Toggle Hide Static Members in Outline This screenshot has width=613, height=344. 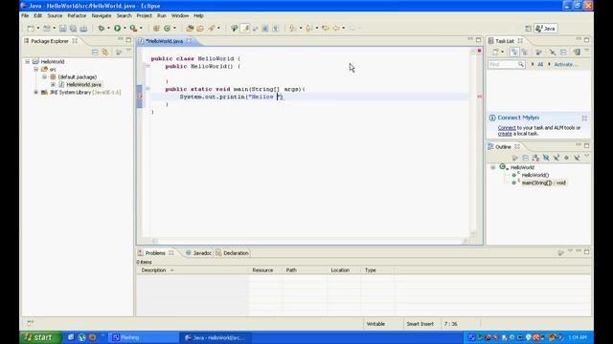click(x=556, y=158)
